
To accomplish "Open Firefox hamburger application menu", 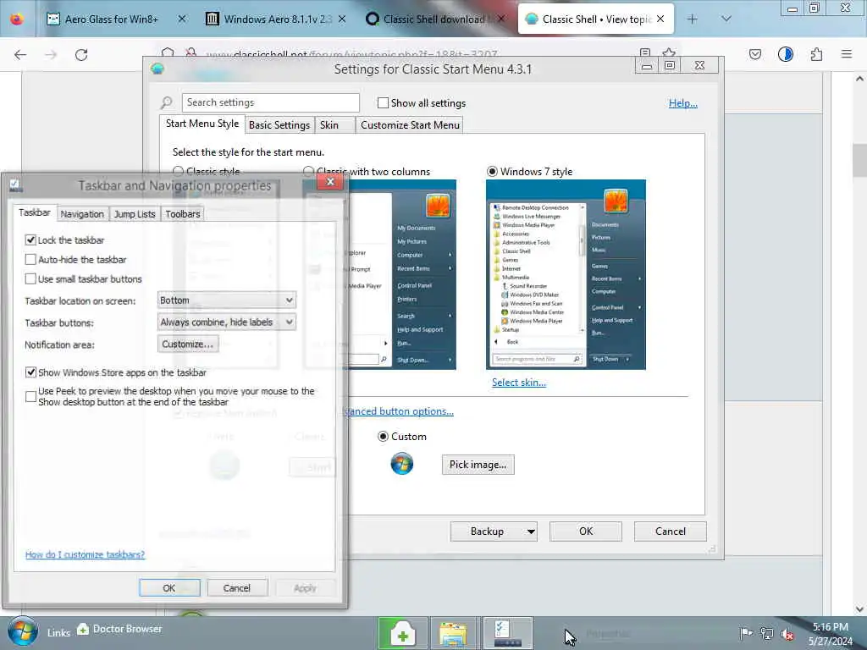I will click(846, 54).
